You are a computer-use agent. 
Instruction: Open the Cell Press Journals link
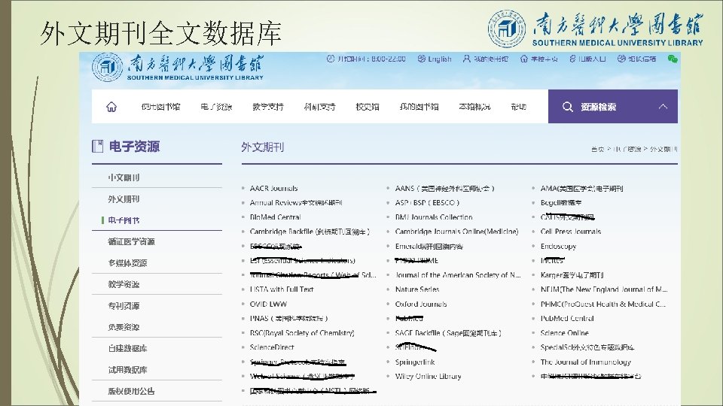pos(571,232)
